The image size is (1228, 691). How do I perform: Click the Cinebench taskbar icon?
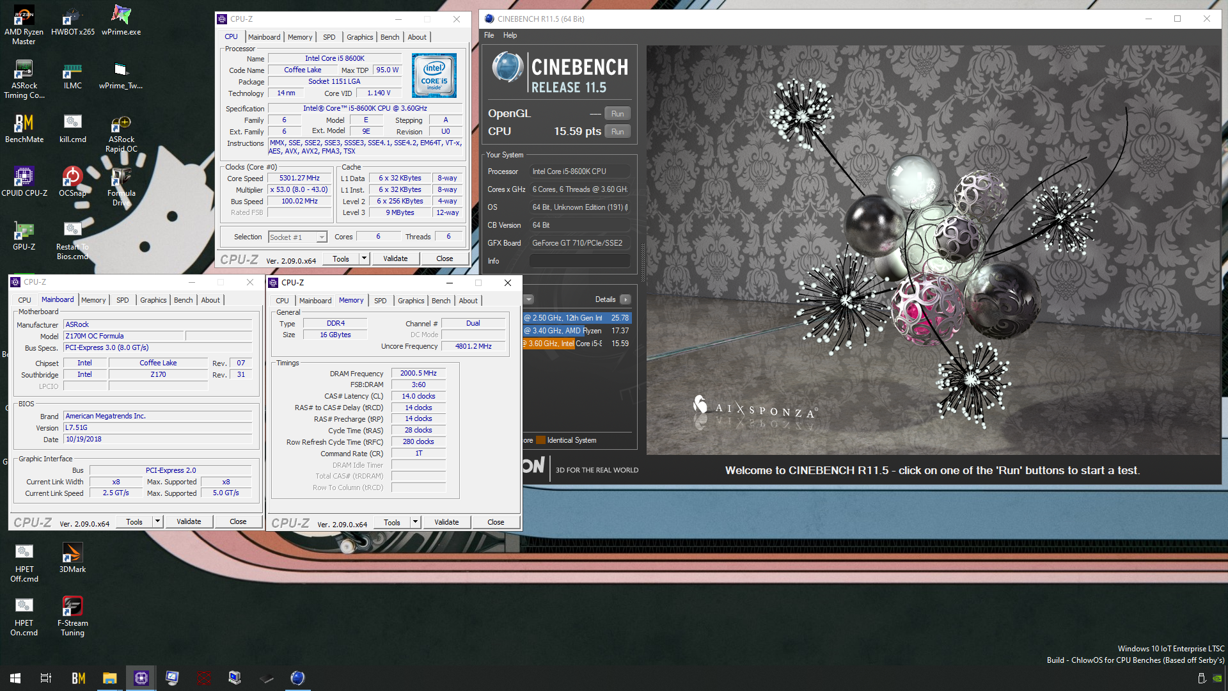pos(297,678)
